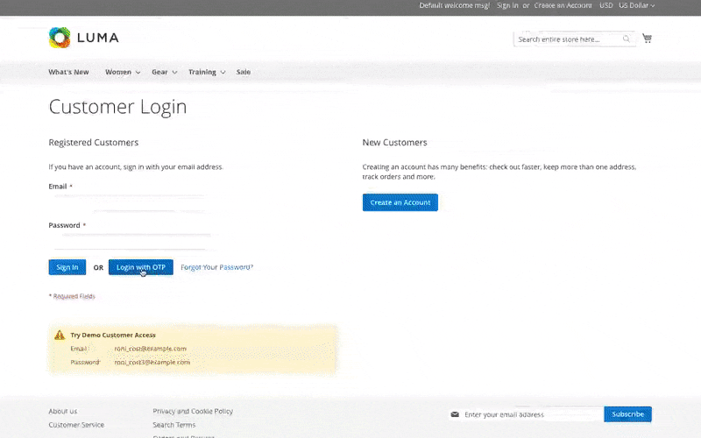Click the LUMA wordmark text
Viewport: 701px width, 438px height.
[x=98, y=38]
